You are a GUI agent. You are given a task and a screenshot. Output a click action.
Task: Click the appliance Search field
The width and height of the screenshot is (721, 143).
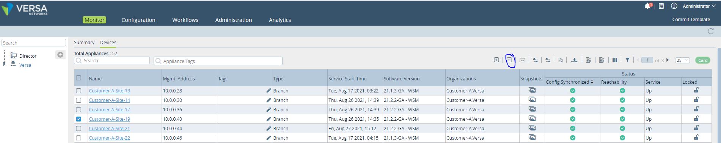(x=112, y=60)
